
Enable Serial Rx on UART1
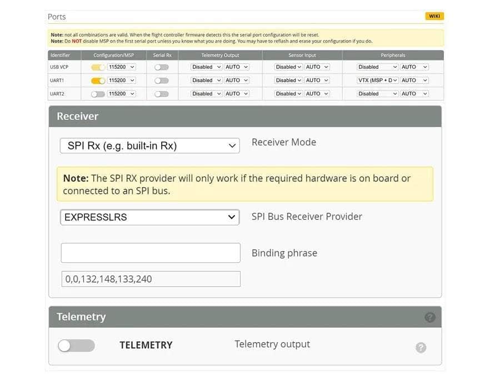pos(161,81)
